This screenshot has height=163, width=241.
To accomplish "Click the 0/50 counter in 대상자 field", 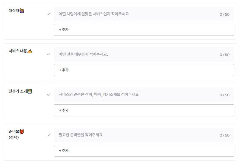I will [224, 14].
